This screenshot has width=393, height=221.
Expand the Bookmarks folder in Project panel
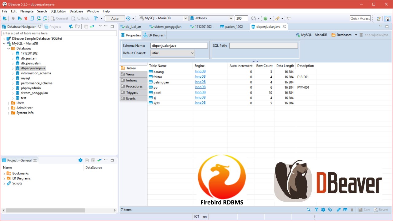point(4,174)
